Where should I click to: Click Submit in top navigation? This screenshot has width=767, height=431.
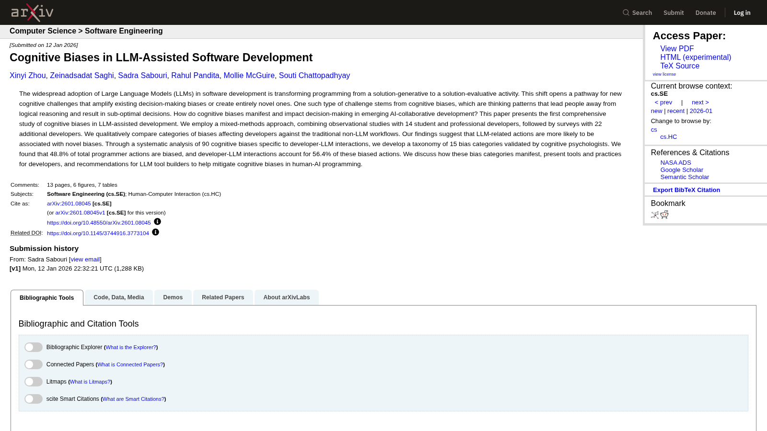point(674,13)
